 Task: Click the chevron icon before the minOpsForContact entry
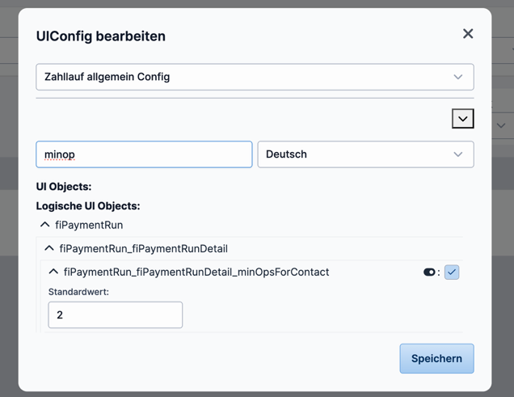pyautogui.click(x=53, y=272)
